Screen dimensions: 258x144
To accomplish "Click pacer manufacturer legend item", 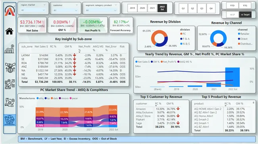I will [74, 98].
